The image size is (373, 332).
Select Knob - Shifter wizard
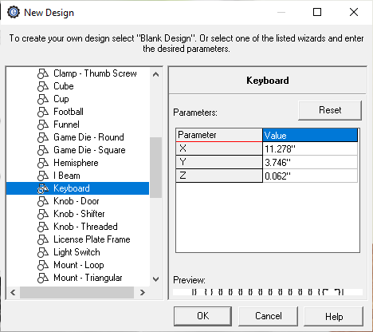(79, 214)
